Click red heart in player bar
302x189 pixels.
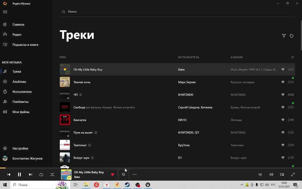pos(113,175)
